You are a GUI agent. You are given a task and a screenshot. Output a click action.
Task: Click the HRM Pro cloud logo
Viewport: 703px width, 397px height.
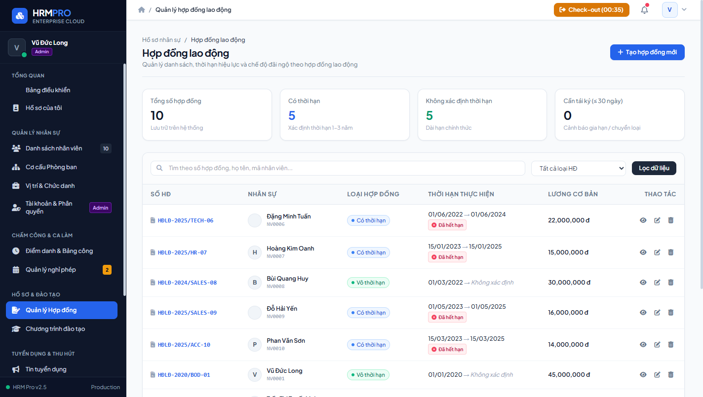point(20,16)
